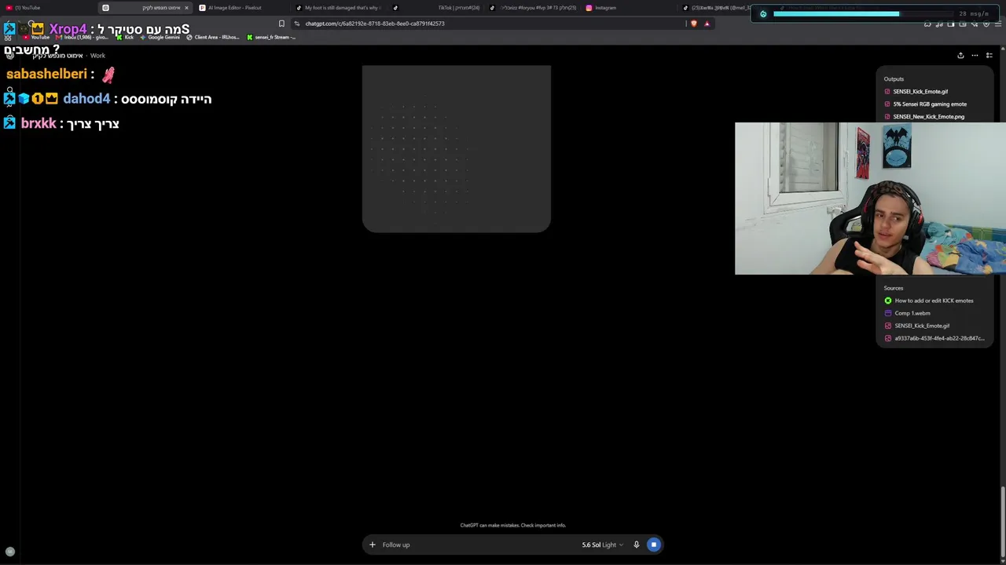Click the dahod4 username in chat overlay

click(86, 99)
